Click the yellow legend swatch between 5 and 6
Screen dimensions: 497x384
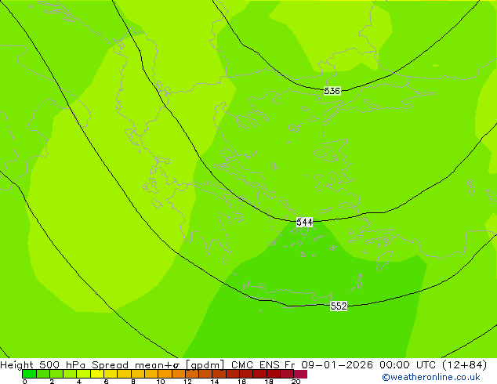(x=97, y=374)
